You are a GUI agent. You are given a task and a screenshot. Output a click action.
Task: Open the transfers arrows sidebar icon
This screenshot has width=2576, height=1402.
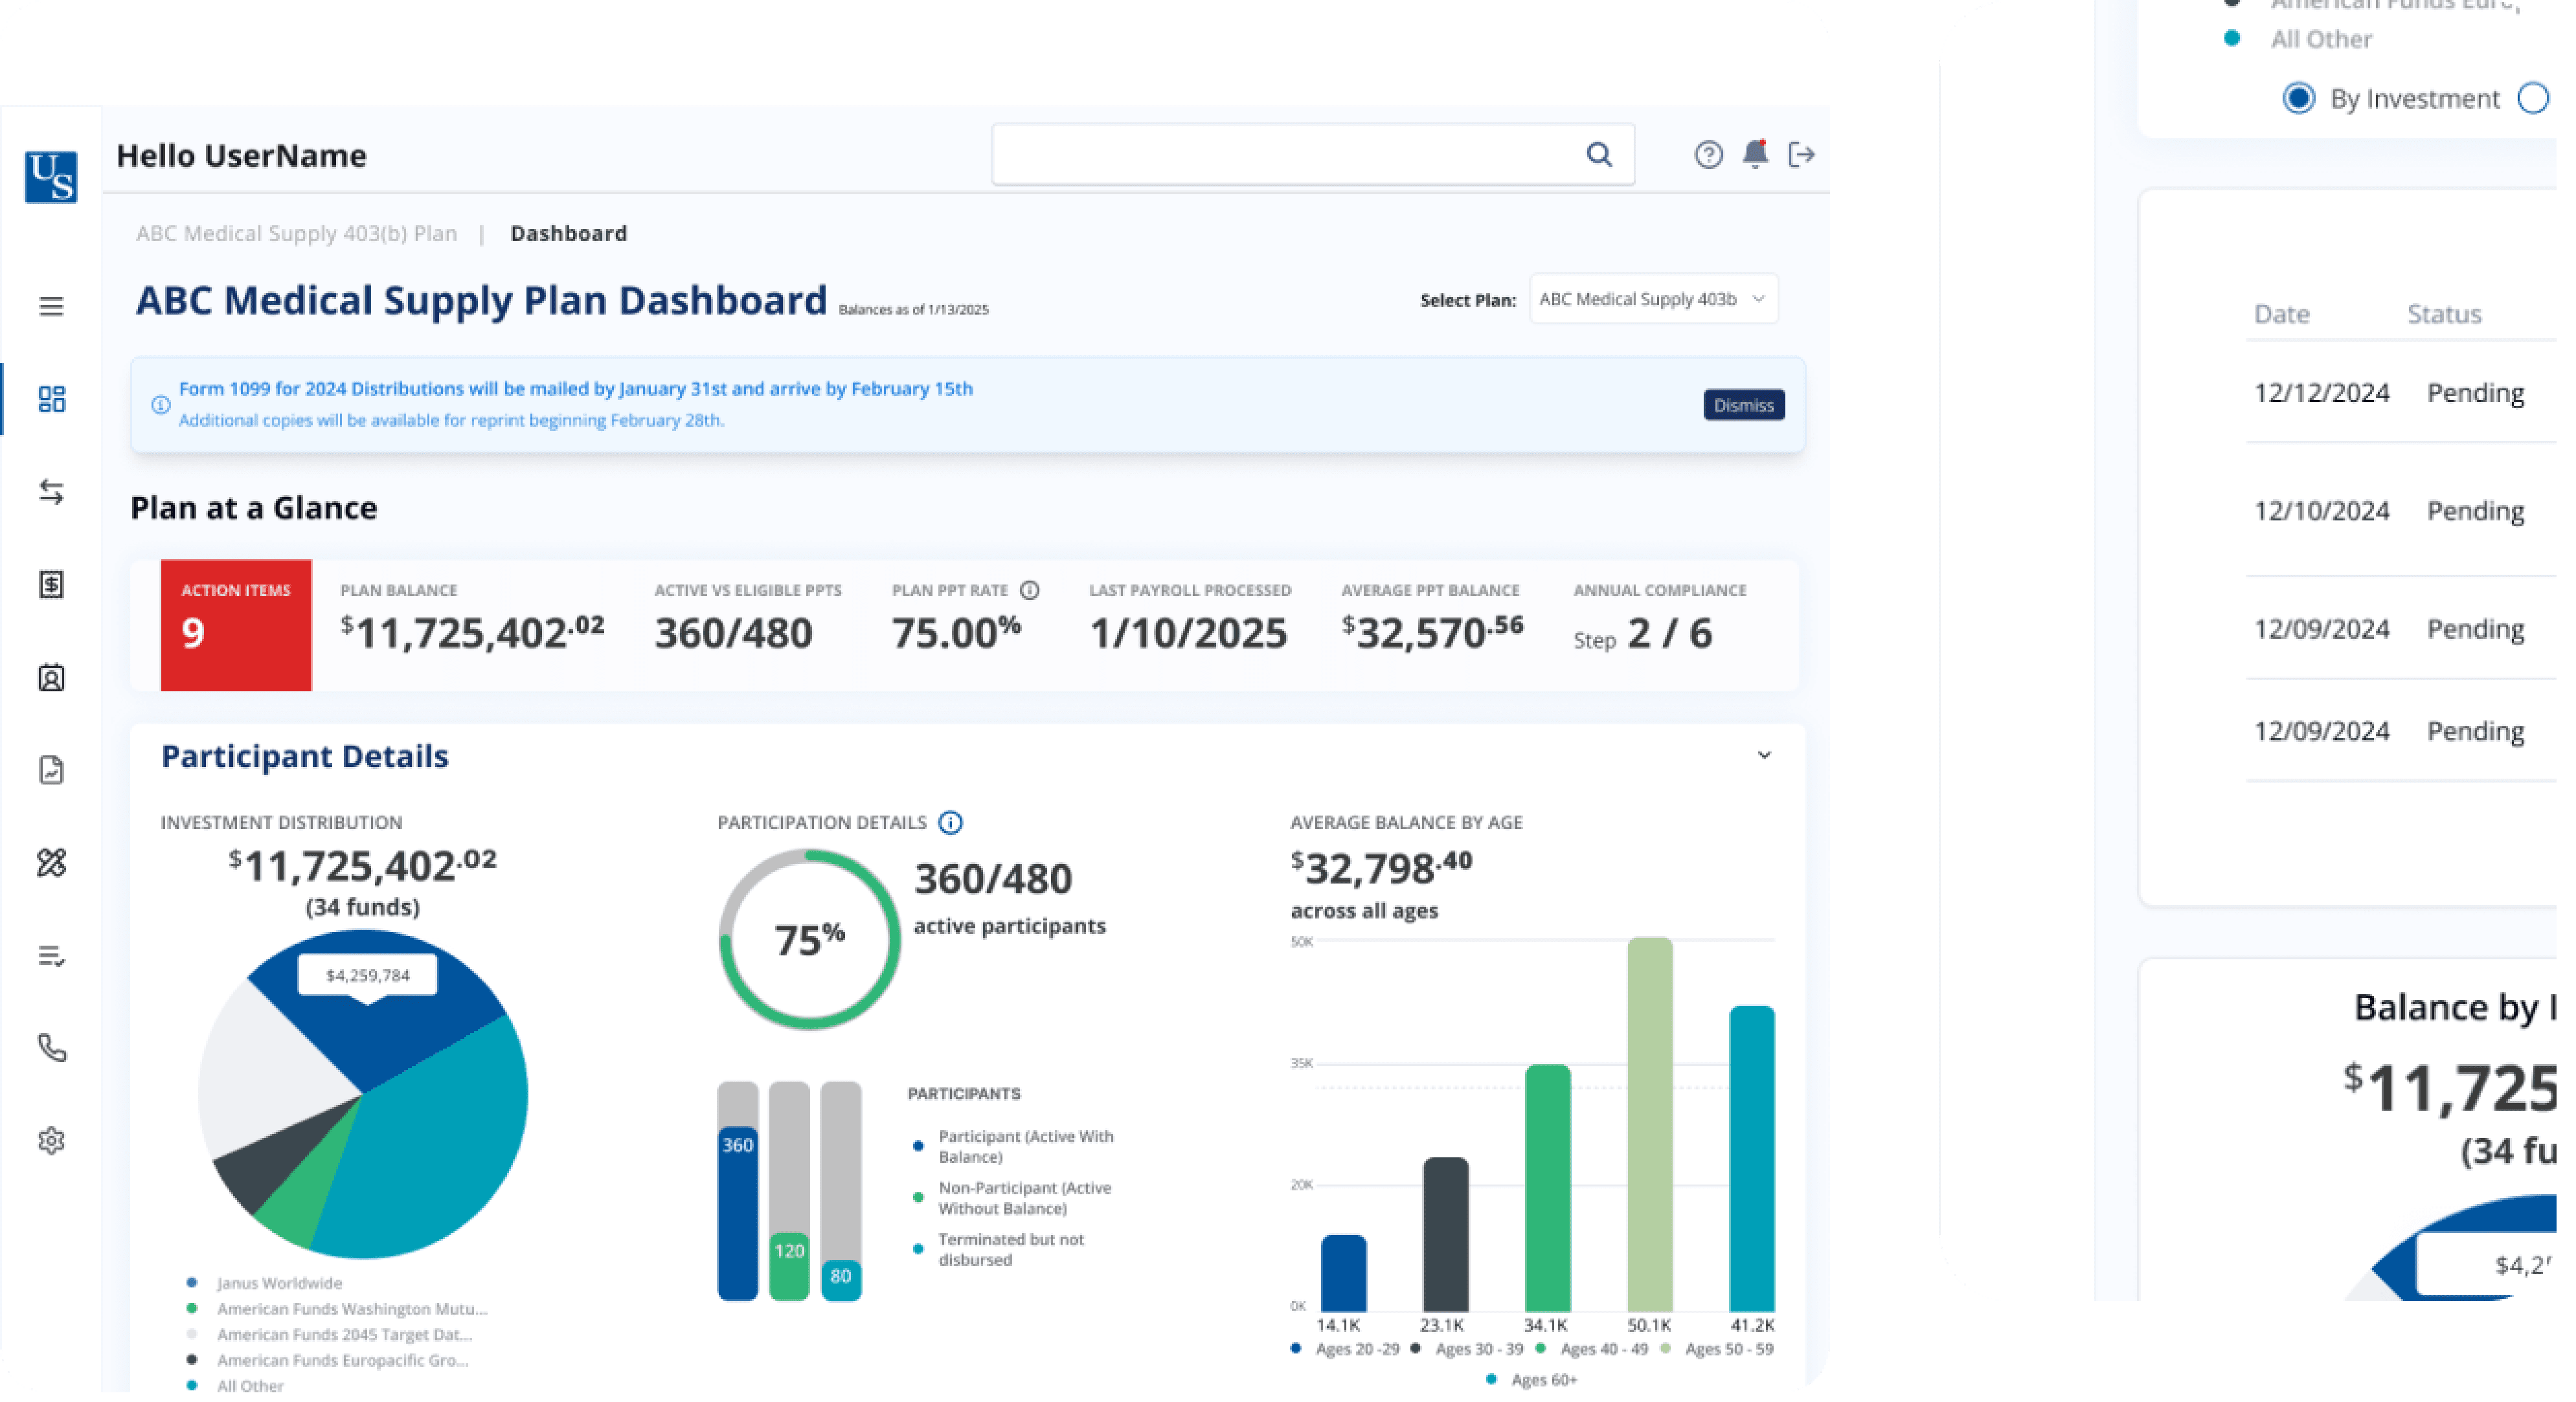coord(51,492)
